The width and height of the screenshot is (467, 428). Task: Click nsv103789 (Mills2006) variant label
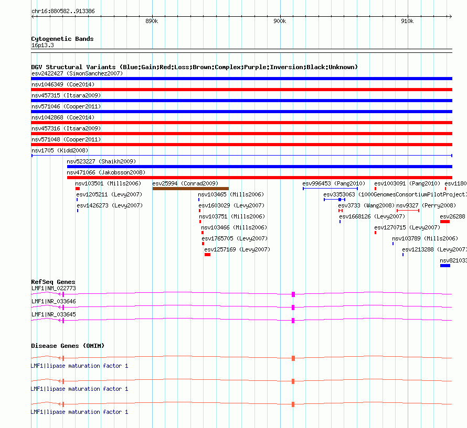point(425,238)
